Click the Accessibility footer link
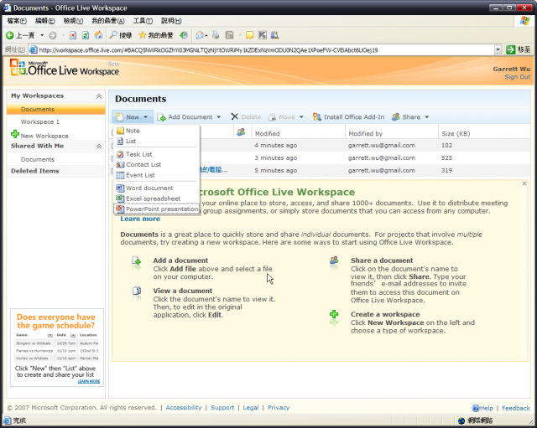The height and width of the screenshot is (428, 537). tap(184, 408)
